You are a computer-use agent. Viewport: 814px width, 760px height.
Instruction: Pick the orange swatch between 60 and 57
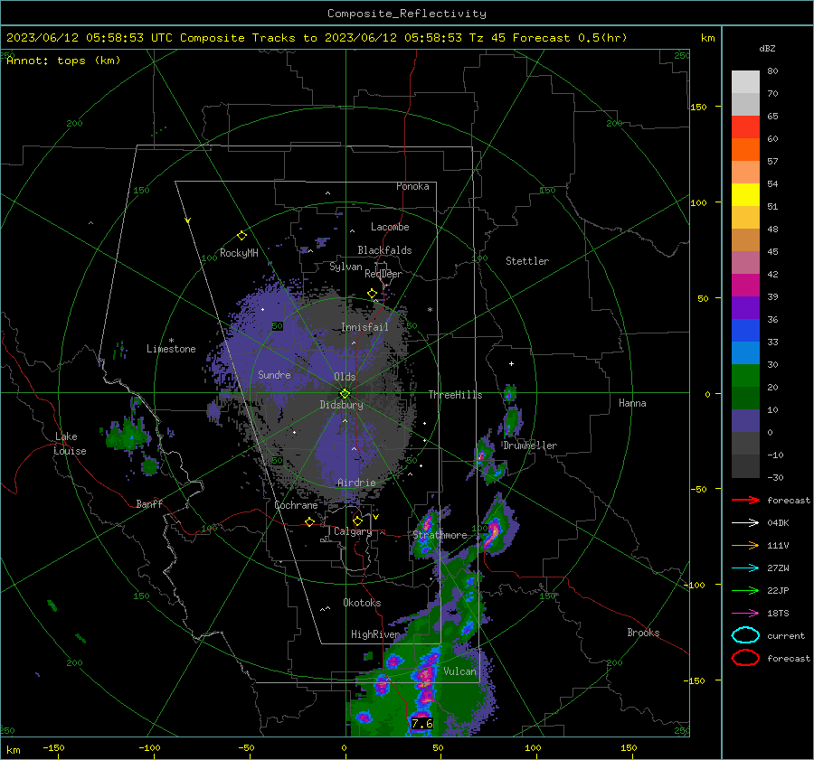(x=745, y=149)
